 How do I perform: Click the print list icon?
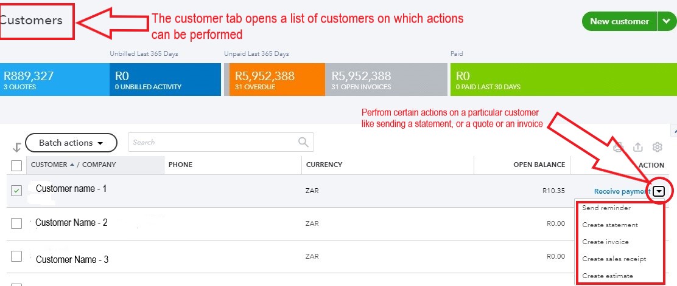[x=619, y=146]
